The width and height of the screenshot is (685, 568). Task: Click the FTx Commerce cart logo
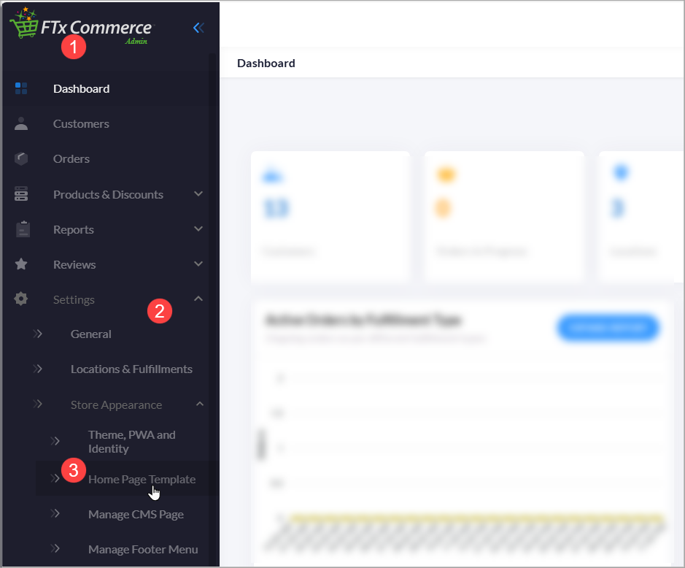tap(80, 26)
